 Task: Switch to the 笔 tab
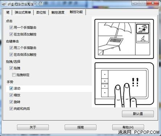8,12
